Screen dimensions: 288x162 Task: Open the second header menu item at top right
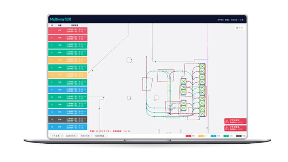pos(227,20)
